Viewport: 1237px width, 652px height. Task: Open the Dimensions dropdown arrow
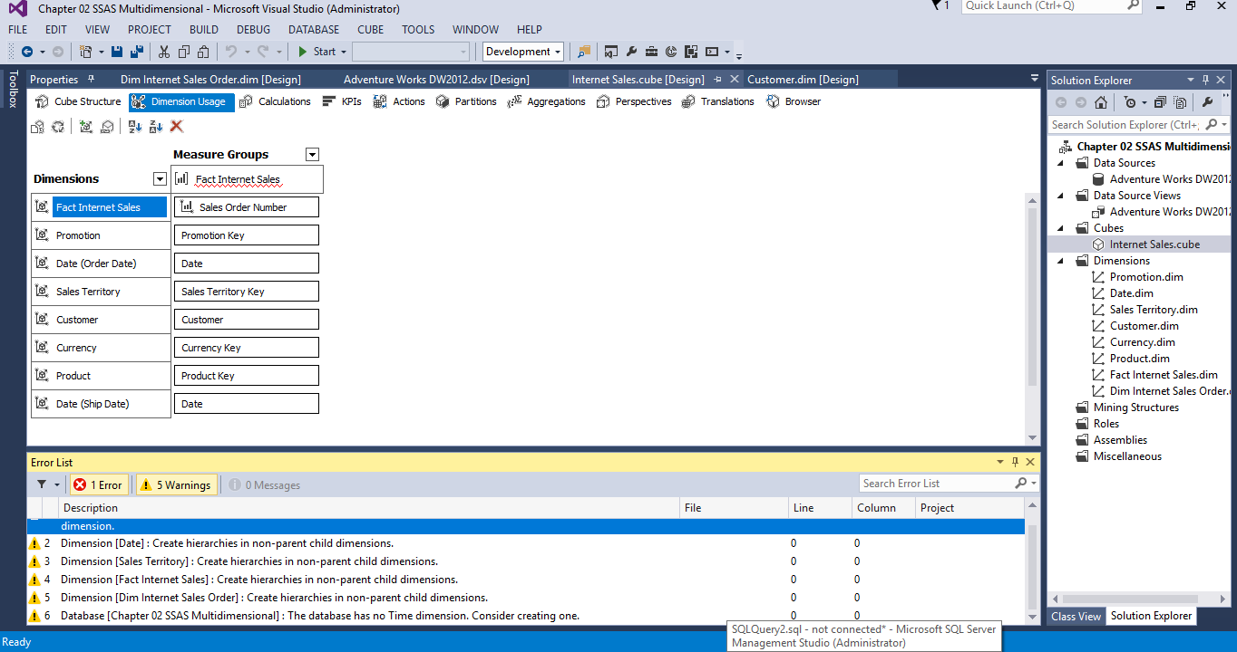[x=160, y=179]
